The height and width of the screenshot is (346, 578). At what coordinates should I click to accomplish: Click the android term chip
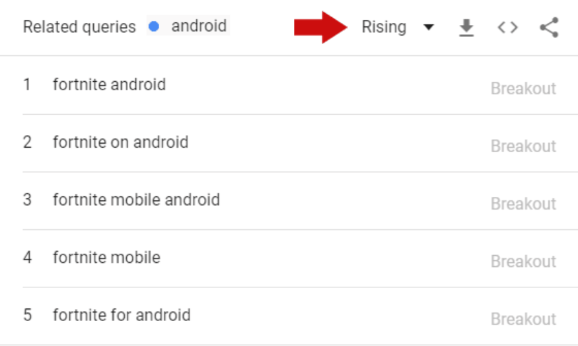(x=188, y=26)
